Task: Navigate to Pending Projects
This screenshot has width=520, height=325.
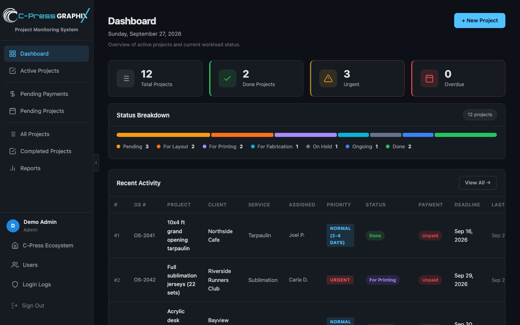Action: [x=46, y=111]
